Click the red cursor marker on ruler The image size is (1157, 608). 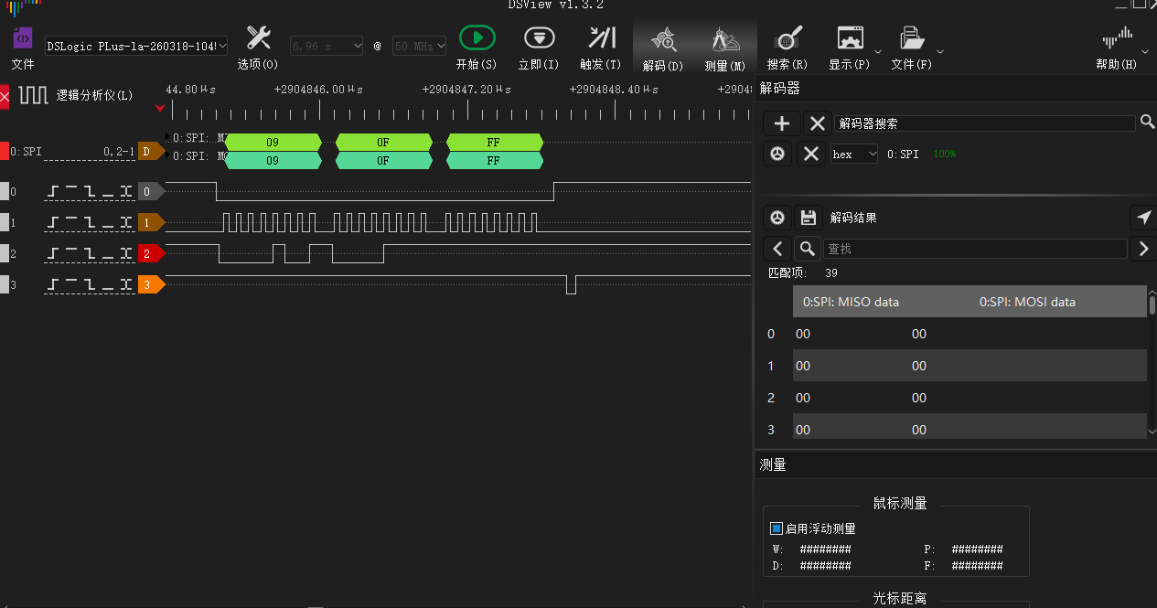(x=161, y=108)
